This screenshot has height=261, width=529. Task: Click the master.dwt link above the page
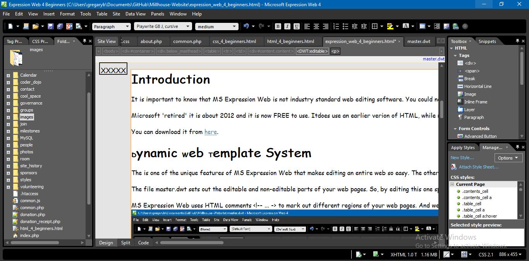pos(433,59)
